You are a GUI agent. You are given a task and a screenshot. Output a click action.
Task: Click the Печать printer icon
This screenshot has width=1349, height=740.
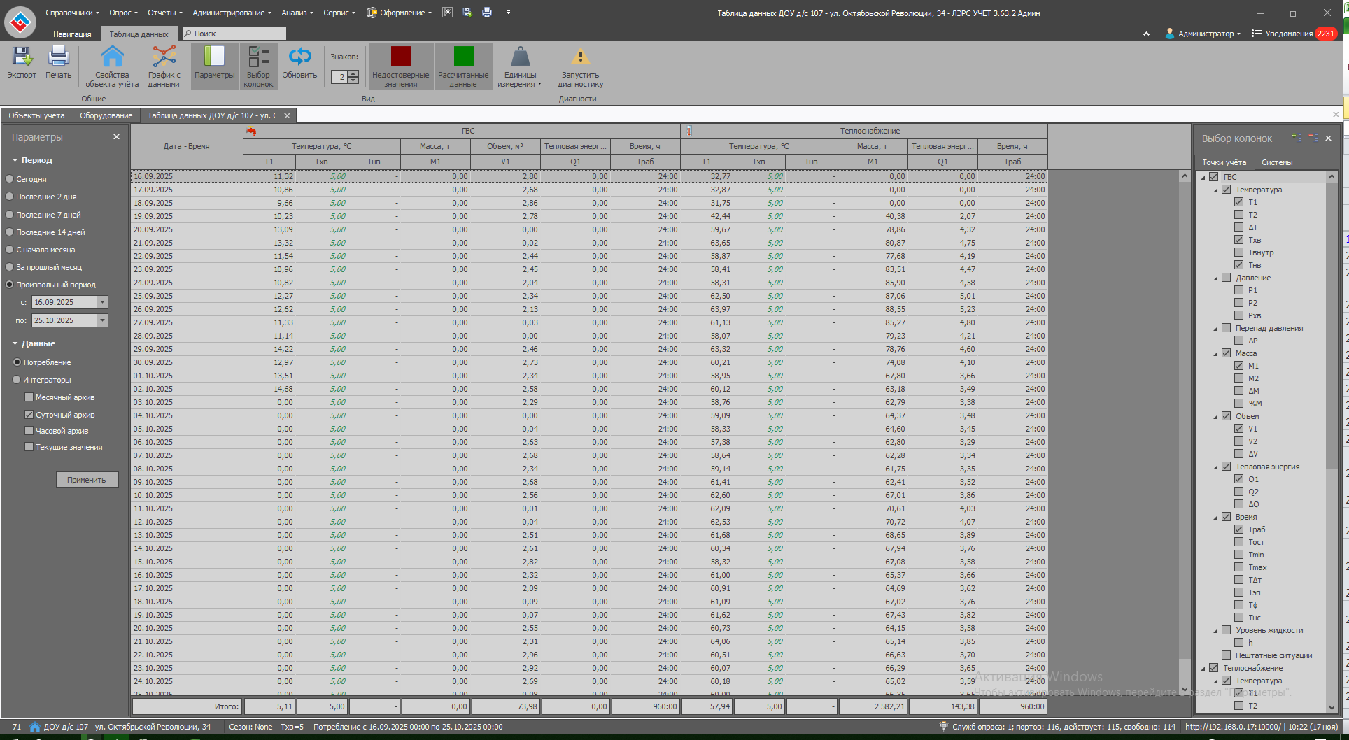[x=58, y=57]
